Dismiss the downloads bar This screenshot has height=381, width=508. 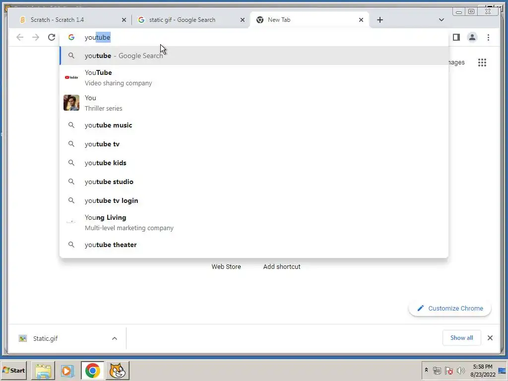490,338
